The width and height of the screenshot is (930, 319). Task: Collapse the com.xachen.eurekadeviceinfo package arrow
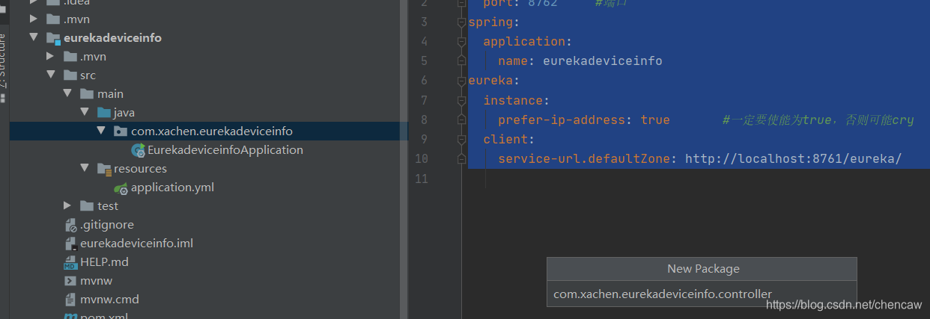click(101, 131)
